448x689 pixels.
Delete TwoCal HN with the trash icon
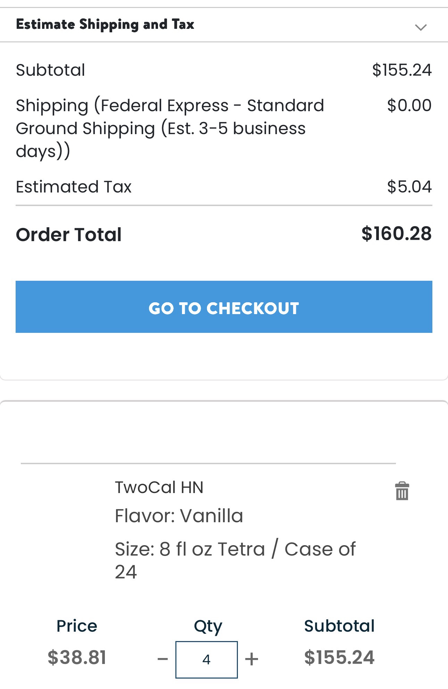[402, 491]
